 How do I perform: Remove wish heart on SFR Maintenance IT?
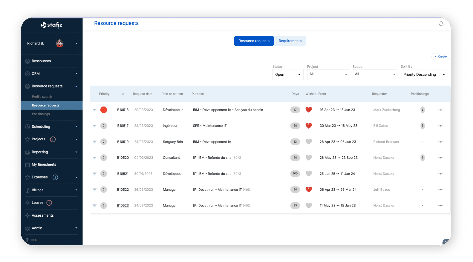[309, 126]
